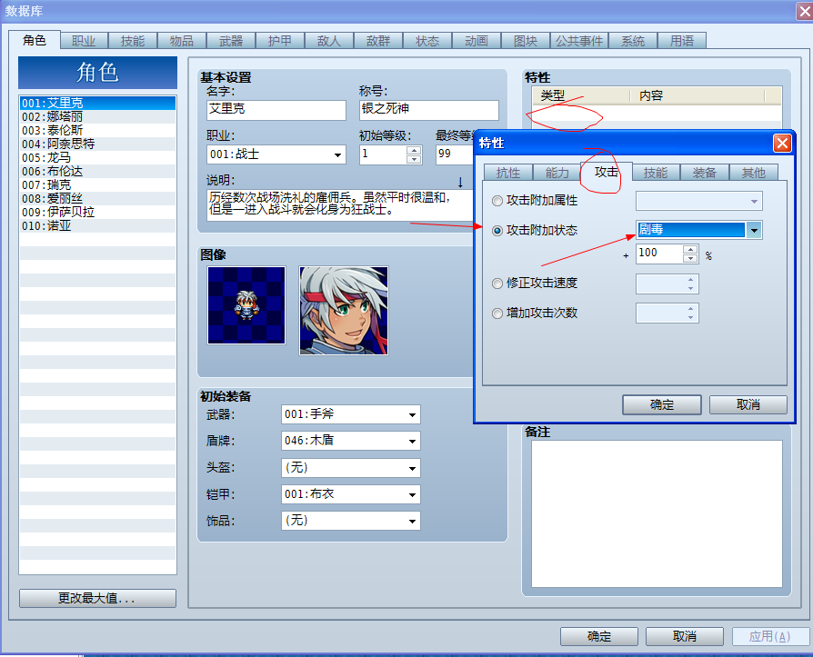Switch to the 抗性 tab in 特性 dialog
This screenshot has height=657, width=813.
[x=508, y=173]
